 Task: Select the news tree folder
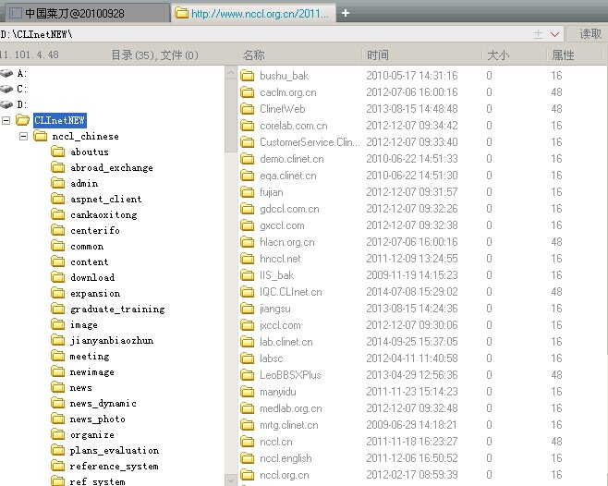[81, 387]
